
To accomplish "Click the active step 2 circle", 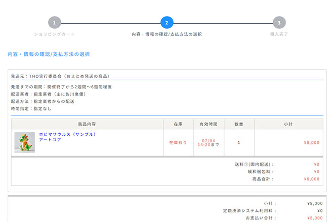I will (x=167, y=23).
